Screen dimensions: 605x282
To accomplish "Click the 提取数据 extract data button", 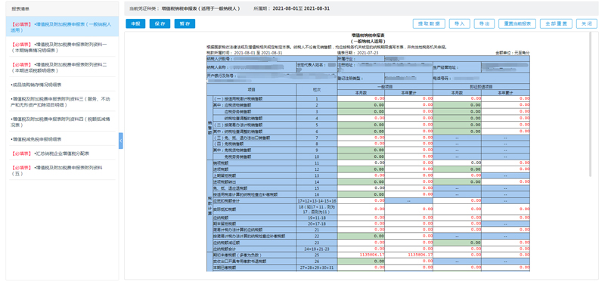I will pos(429,23).
